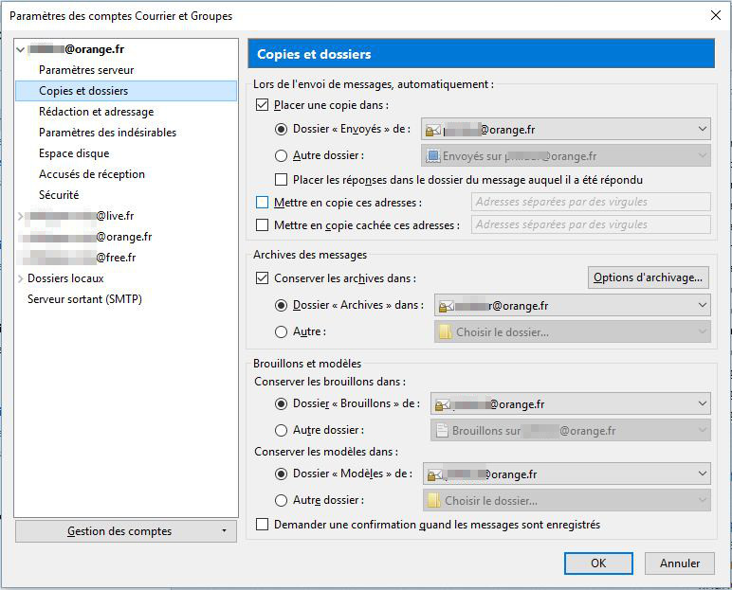732x590 pixels.
Task: Click drafts icon in 'Brouillons sur' field
Action: click(x=440, y=431)
